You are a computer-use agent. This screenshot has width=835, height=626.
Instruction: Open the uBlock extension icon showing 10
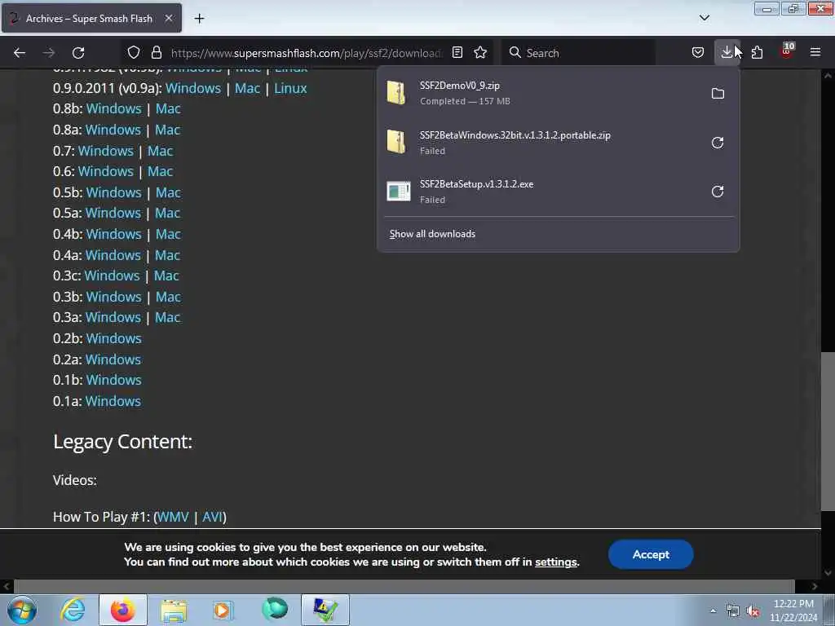pos(787,51)
